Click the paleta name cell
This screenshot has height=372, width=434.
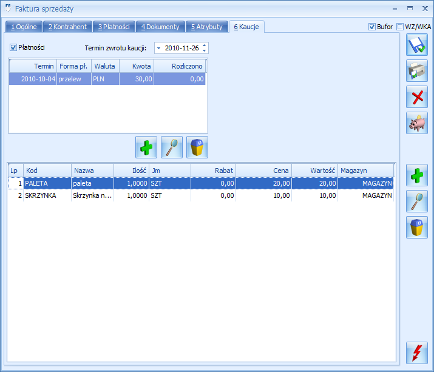pyautogui.click(x=92, y=183)
